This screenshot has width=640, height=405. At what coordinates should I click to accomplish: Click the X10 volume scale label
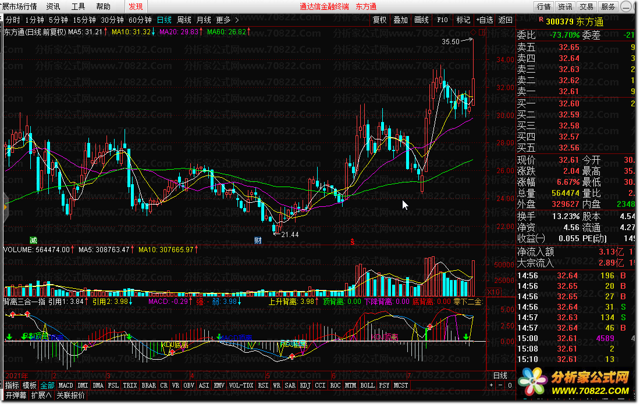[x=493, y=292]
